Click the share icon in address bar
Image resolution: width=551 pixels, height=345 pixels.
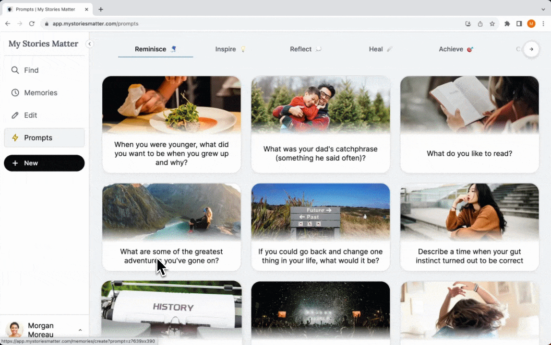point(480,23)
